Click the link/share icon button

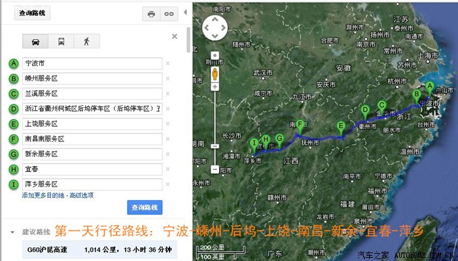[169, 14]
